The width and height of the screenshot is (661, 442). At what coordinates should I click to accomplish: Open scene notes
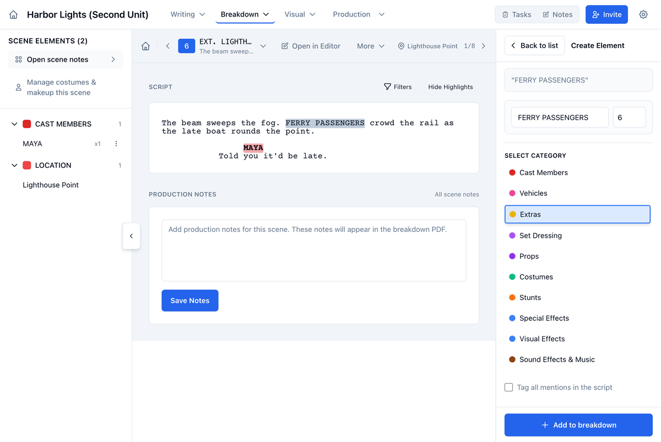pos(66,59)
